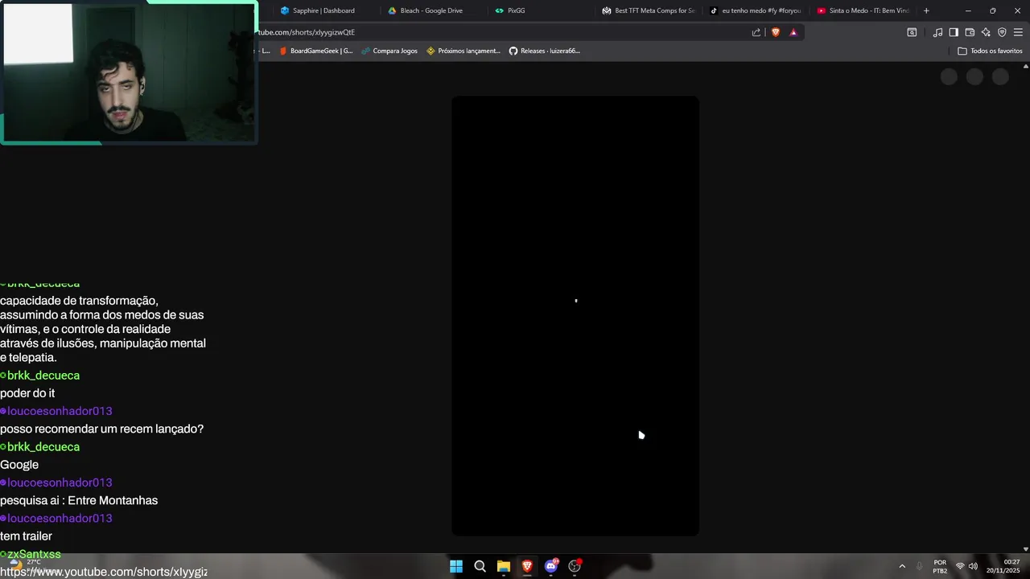Switch to the eu tenho medo TikTok tab
Image resolution: width=1030 pixels, height=579 pixels.
click(x=755, y=10)
